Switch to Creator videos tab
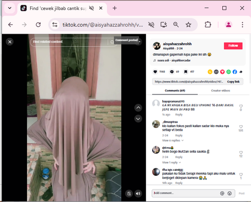This screenshot has height=202, width=251. click(220, 90)
